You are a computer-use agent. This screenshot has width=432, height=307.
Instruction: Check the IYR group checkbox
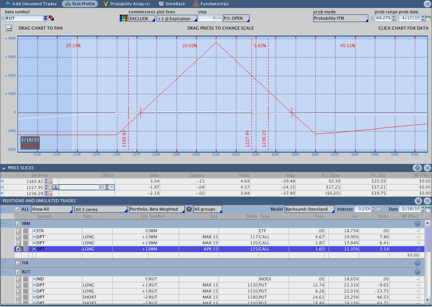click(18, 263)
